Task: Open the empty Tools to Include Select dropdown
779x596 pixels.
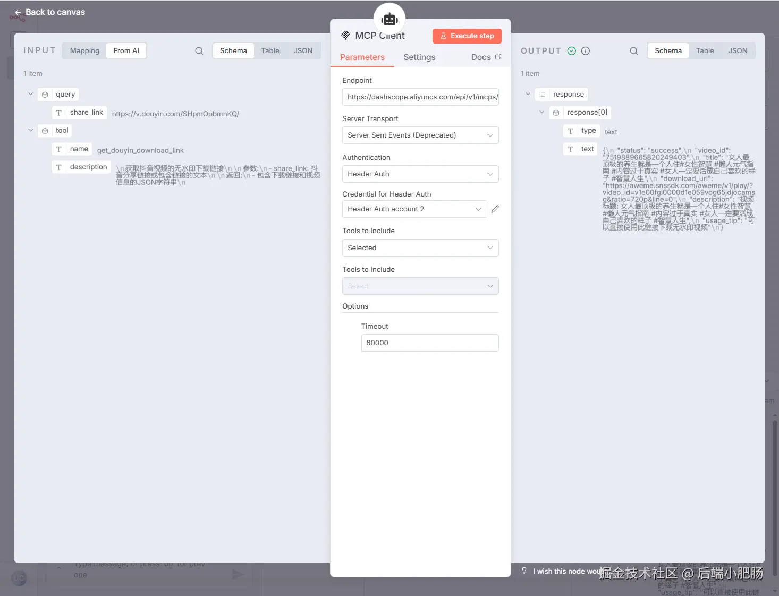Action: coord(420,286)
